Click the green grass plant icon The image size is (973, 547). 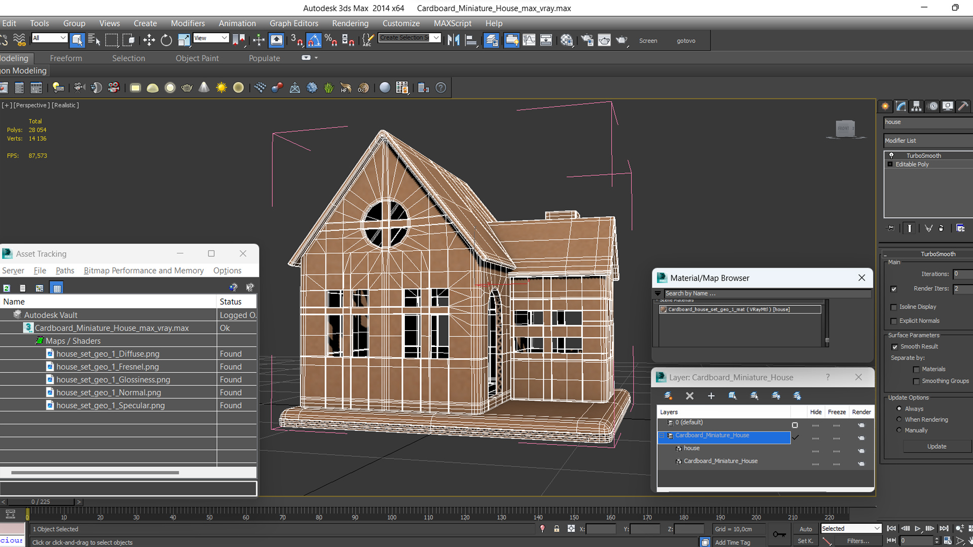(x=329, y=88)
